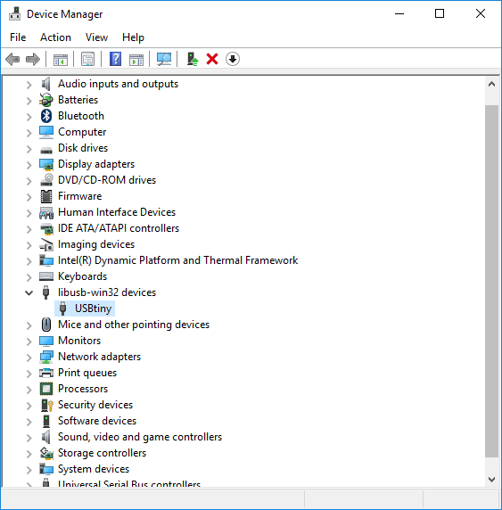Click the blue Help question mark icon
The width and height of the screenshot is (502, 510).
pos(115,59)
